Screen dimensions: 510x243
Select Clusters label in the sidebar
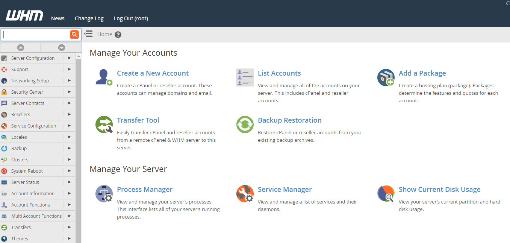click(20, 160)
